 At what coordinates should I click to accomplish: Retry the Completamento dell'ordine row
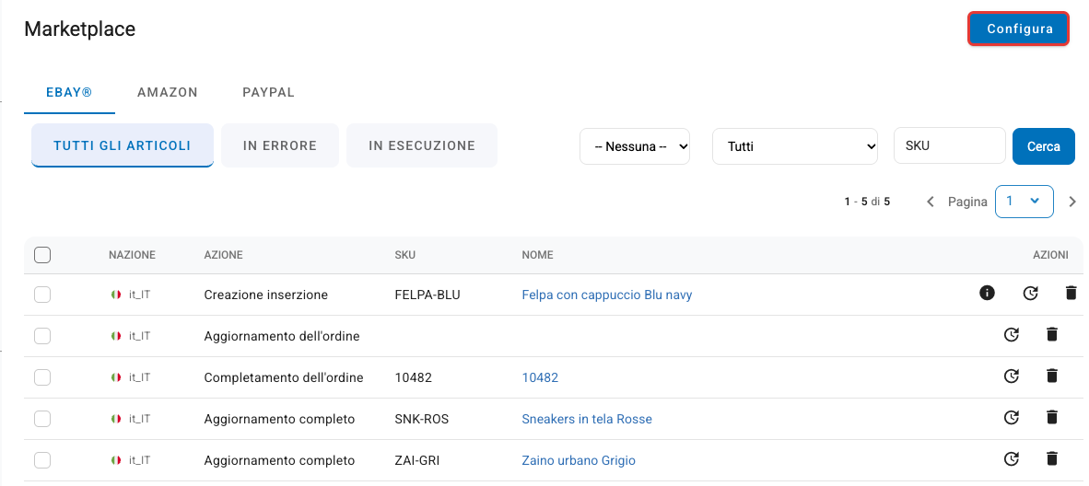tap(1012, 376)
